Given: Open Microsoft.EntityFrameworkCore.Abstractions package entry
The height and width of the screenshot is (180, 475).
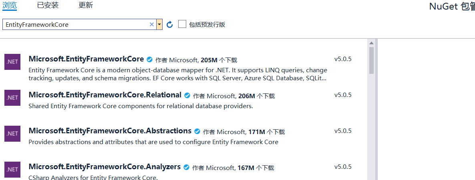Looking at the screenshot, I should 110,131.
